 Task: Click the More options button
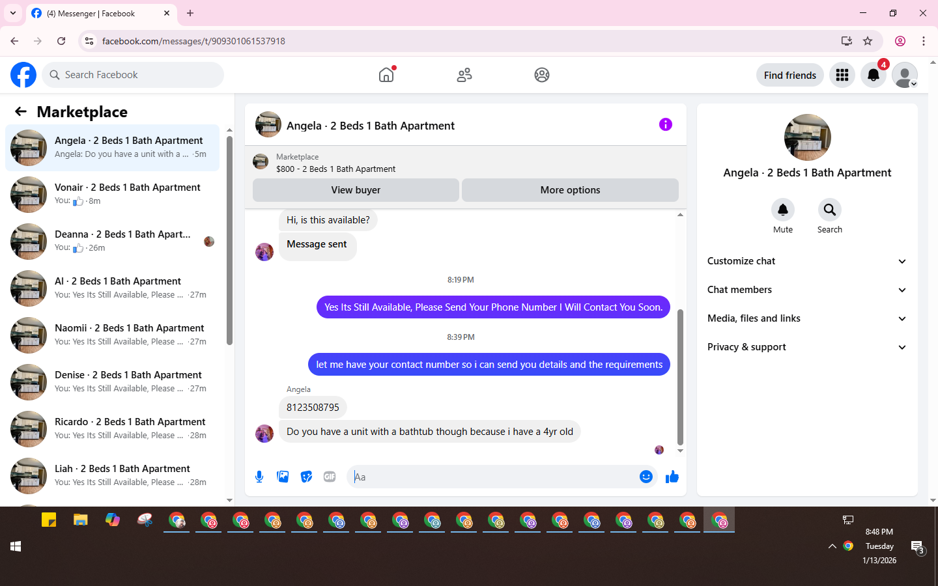570,190
